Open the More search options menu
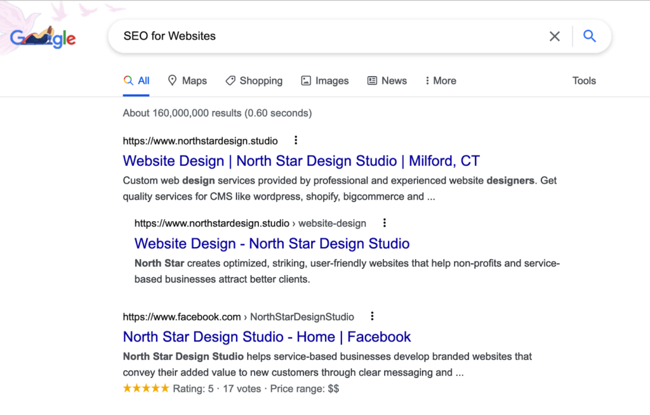Image resolution: width=650 pixels, height=415 pixels. point(441,80)
